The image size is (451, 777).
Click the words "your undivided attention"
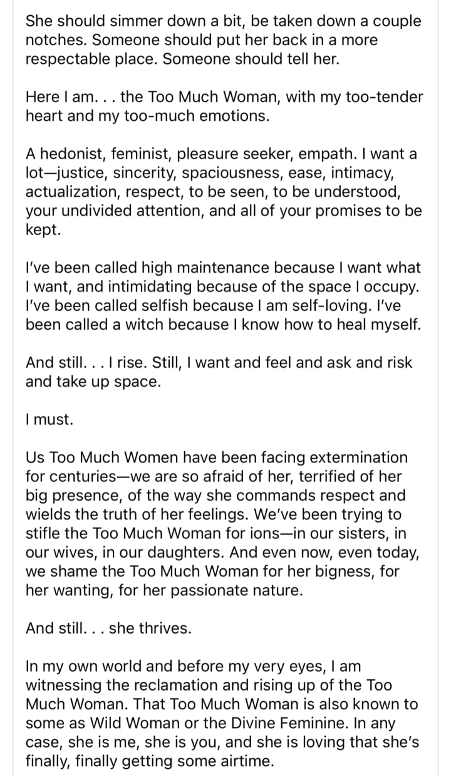coord(115,211)
